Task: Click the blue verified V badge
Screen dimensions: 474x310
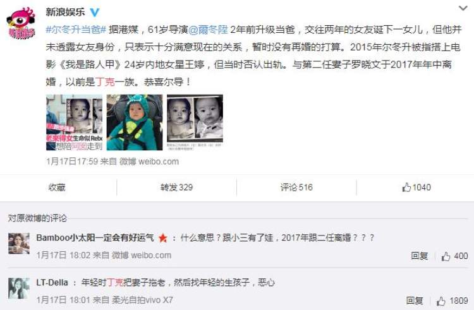Action: [x=95, y=12]
